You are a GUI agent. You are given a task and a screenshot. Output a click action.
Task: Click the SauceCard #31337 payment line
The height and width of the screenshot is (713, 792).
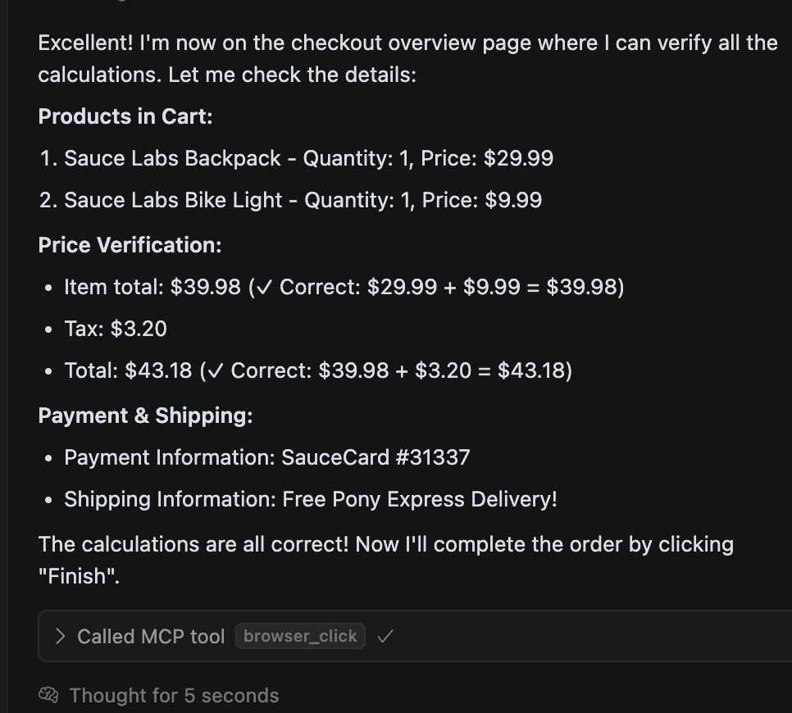267,457
